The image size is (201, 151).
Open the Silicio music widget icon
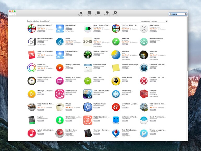32,55
